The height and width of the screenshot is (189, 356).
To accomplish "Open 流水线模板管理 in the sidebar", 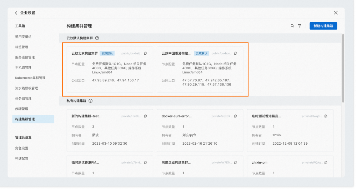I will coord(27,88).
